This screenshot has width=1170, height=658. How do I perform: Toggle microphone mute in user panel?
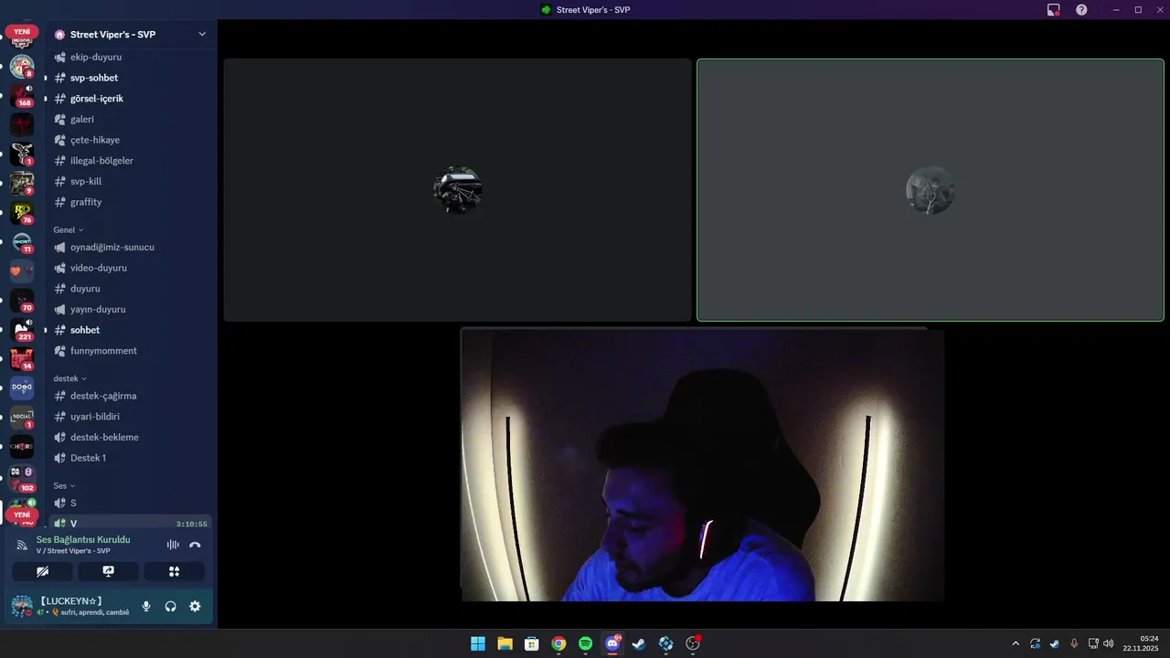pyautogui.click(x=146, y=606)
